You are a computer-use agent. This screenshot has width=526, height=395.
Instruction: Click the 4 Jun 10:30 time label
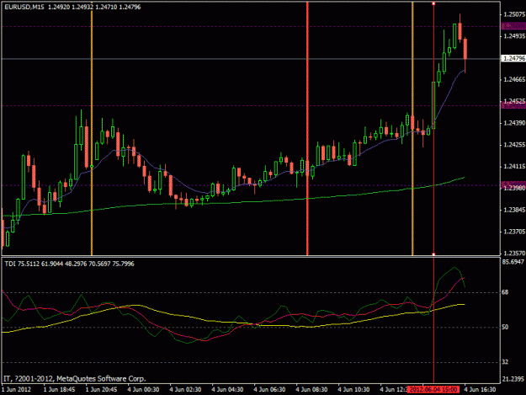(354, 390)
